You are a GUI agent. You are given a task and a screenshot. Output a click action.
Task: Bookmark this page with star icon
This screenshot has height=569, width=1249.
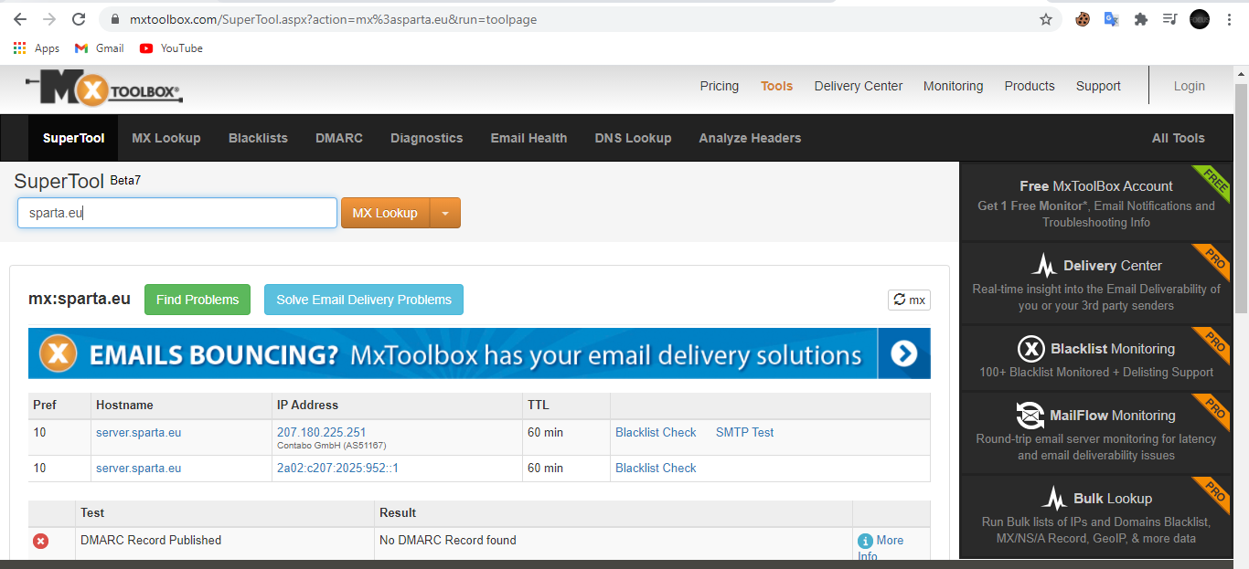1046,19
